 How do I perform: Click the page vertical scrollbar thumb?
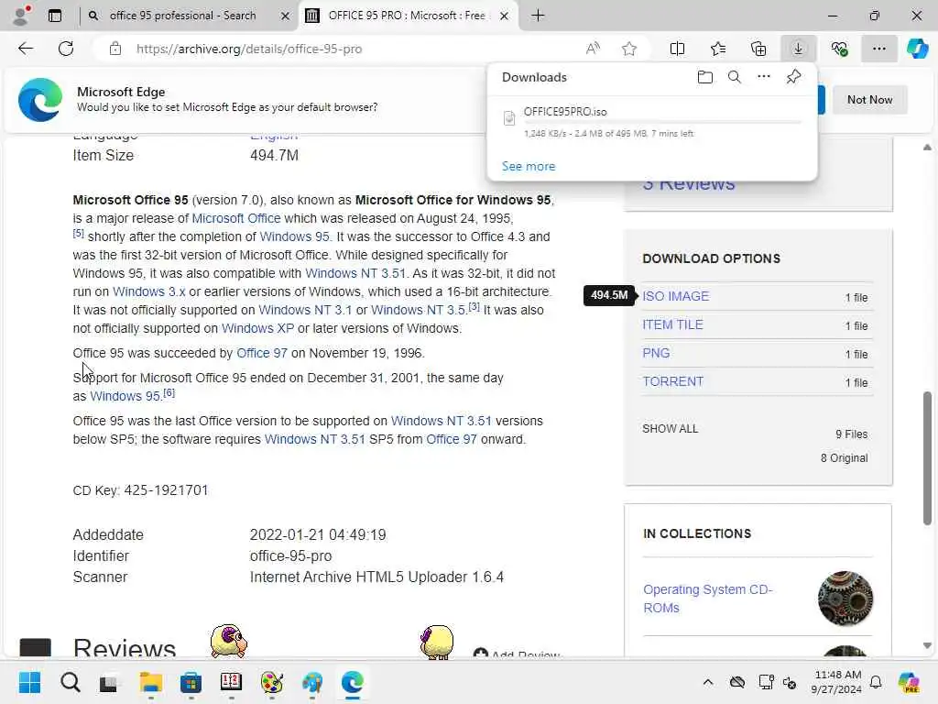point(927,458)
